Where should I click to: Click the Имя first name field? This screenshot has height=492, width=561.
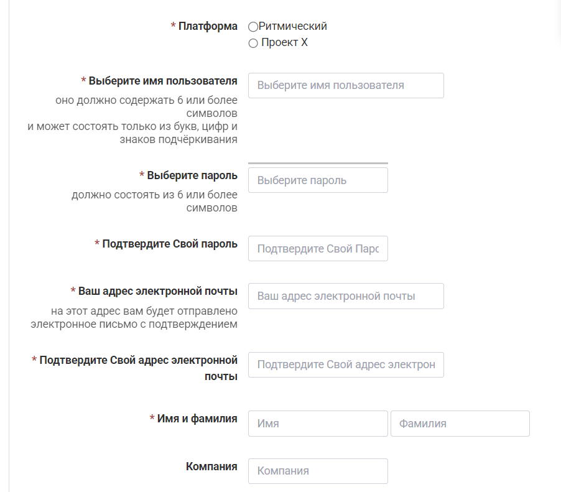coord(318,424)
